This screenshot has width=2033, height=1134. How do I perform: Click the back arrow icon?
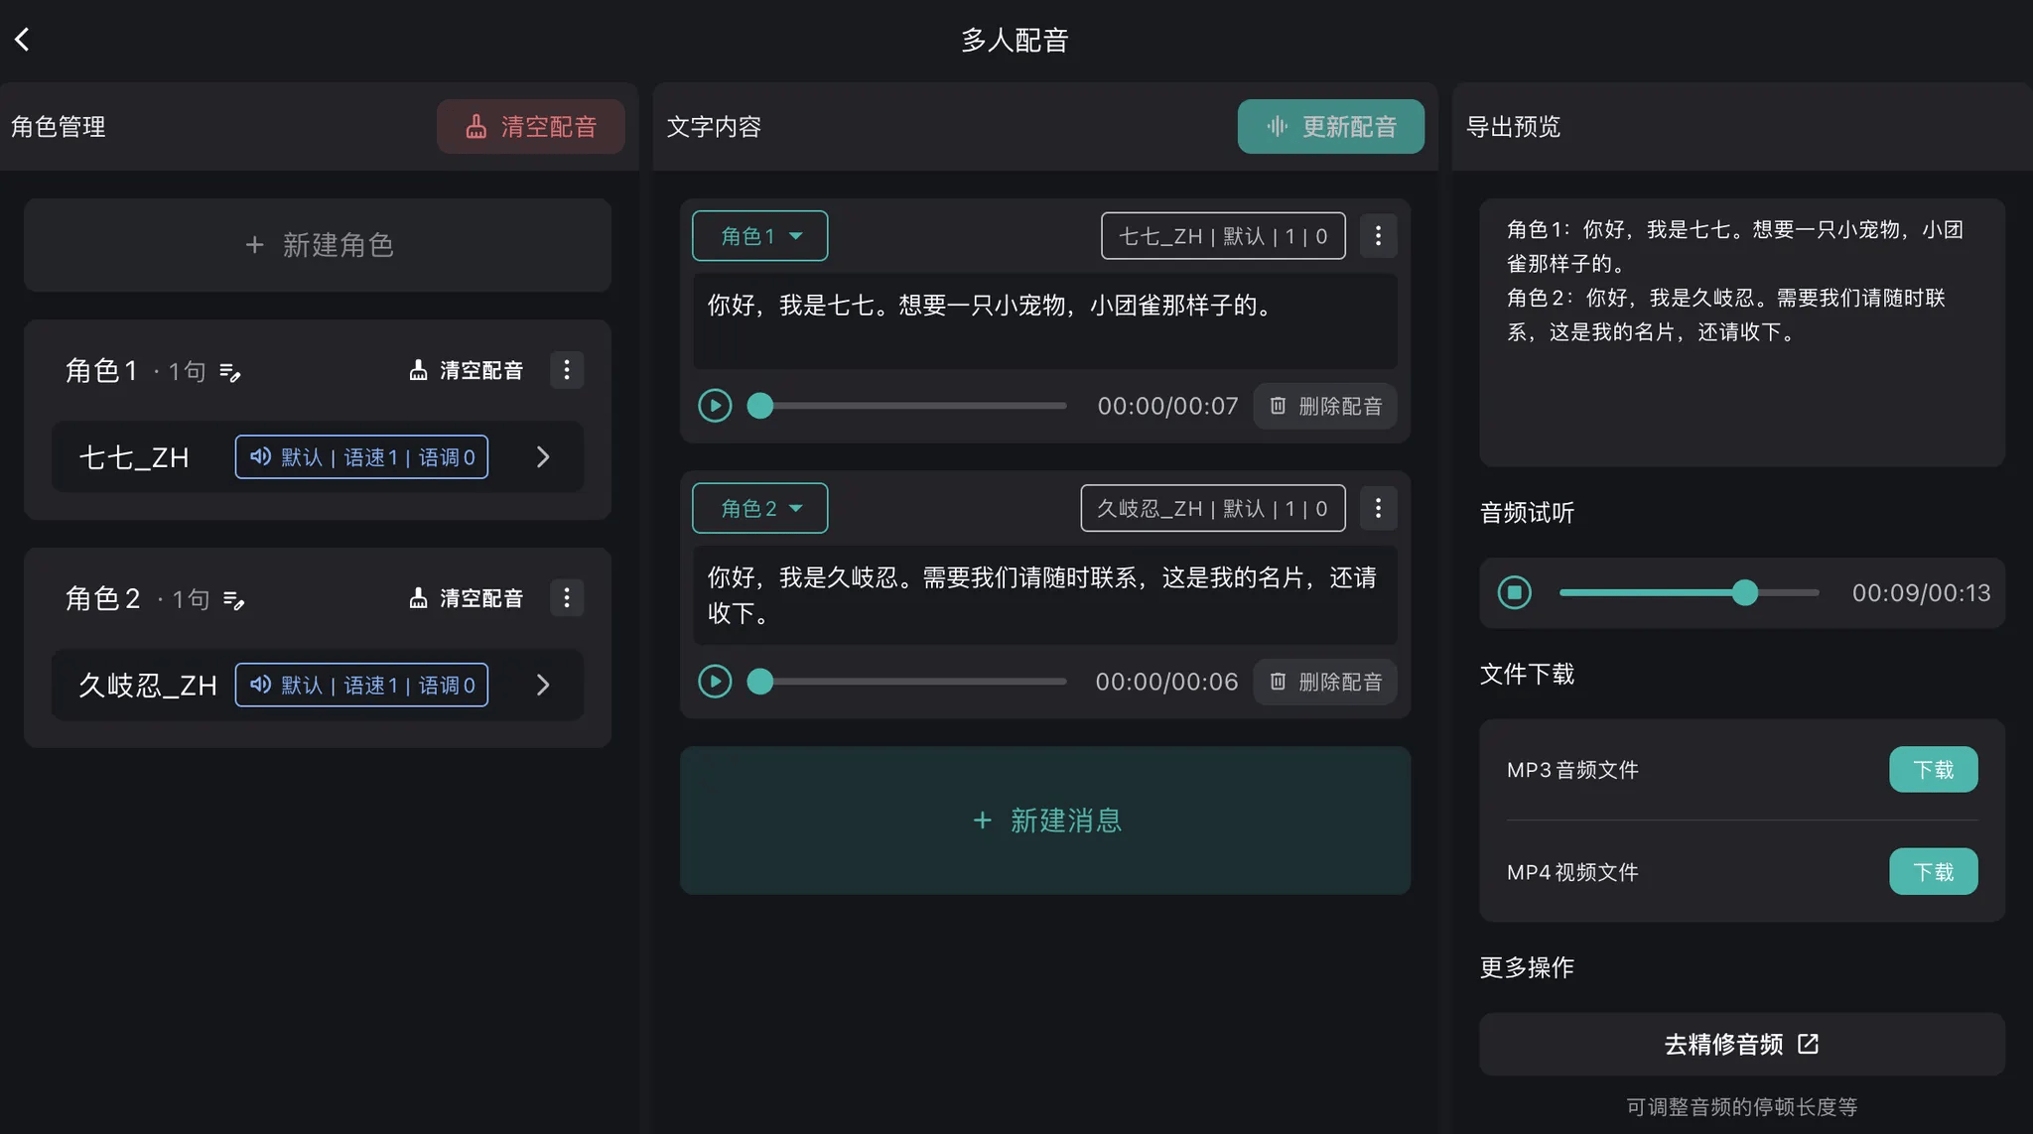(23, 40)
